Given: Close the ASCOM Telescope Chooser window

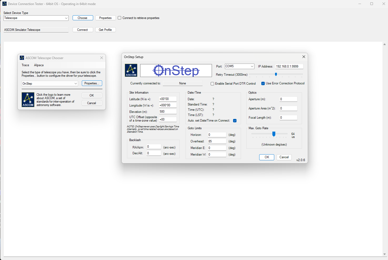Looking at the screenshot, I should pos(102,58).
